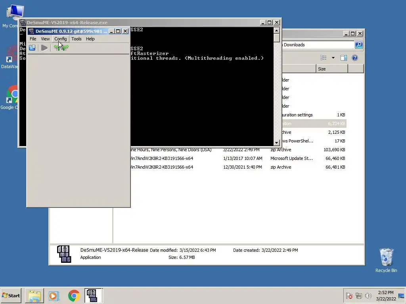
Task: Select Win7AndW2K8R2 zip Archive dated 12/30/2021
Action: pos(238,167)
